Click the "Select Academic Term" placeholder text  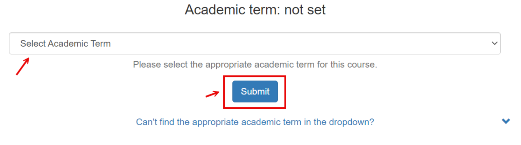(x=65, y=44)
